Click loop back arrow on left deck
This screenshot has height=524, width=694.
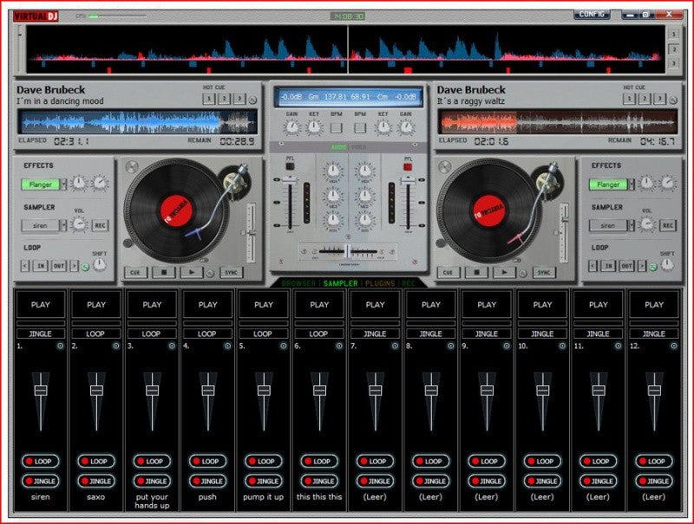coord(25,266)
